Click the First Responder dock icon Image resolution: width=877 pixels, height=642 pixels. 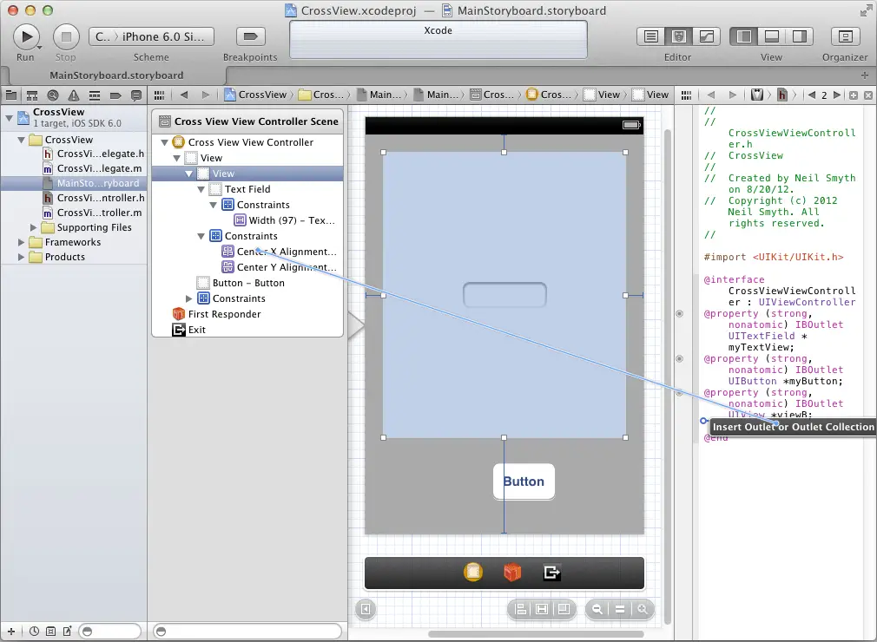[512, 573]
